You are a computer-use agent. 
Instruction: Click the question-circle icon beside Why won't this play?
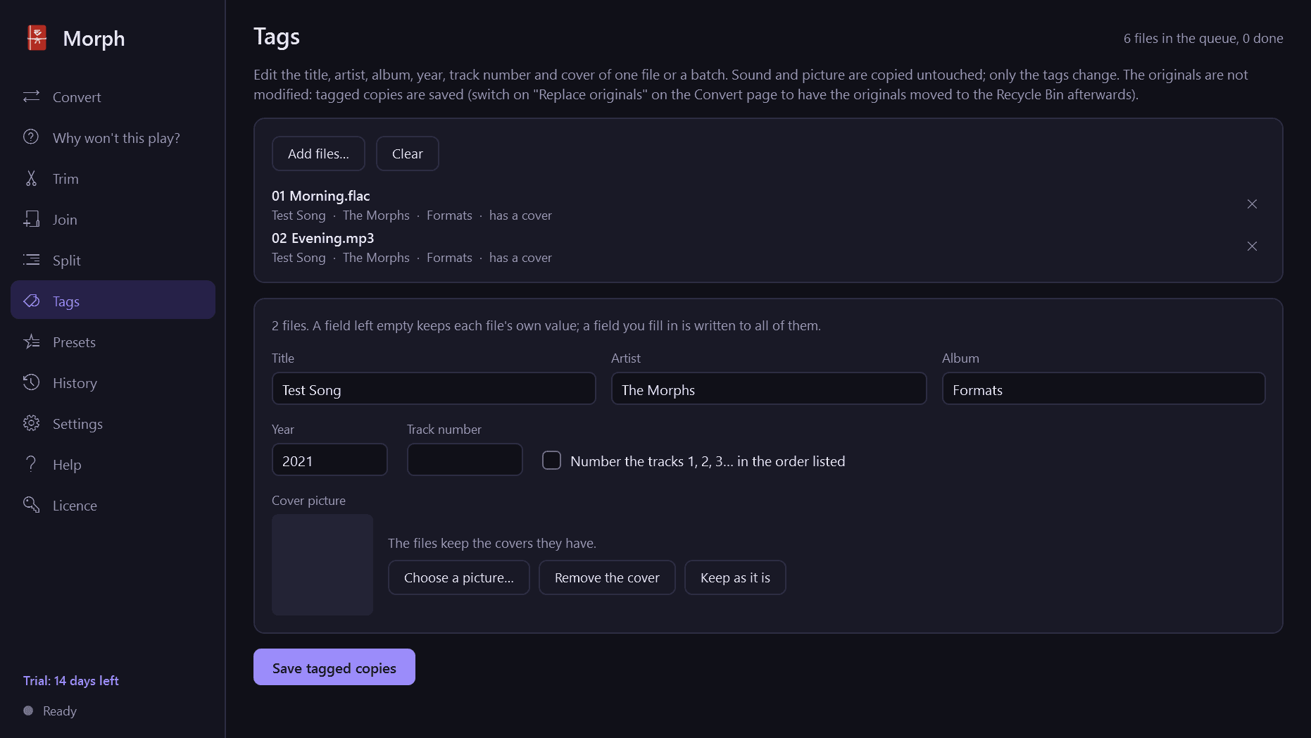tap(31, 137)
